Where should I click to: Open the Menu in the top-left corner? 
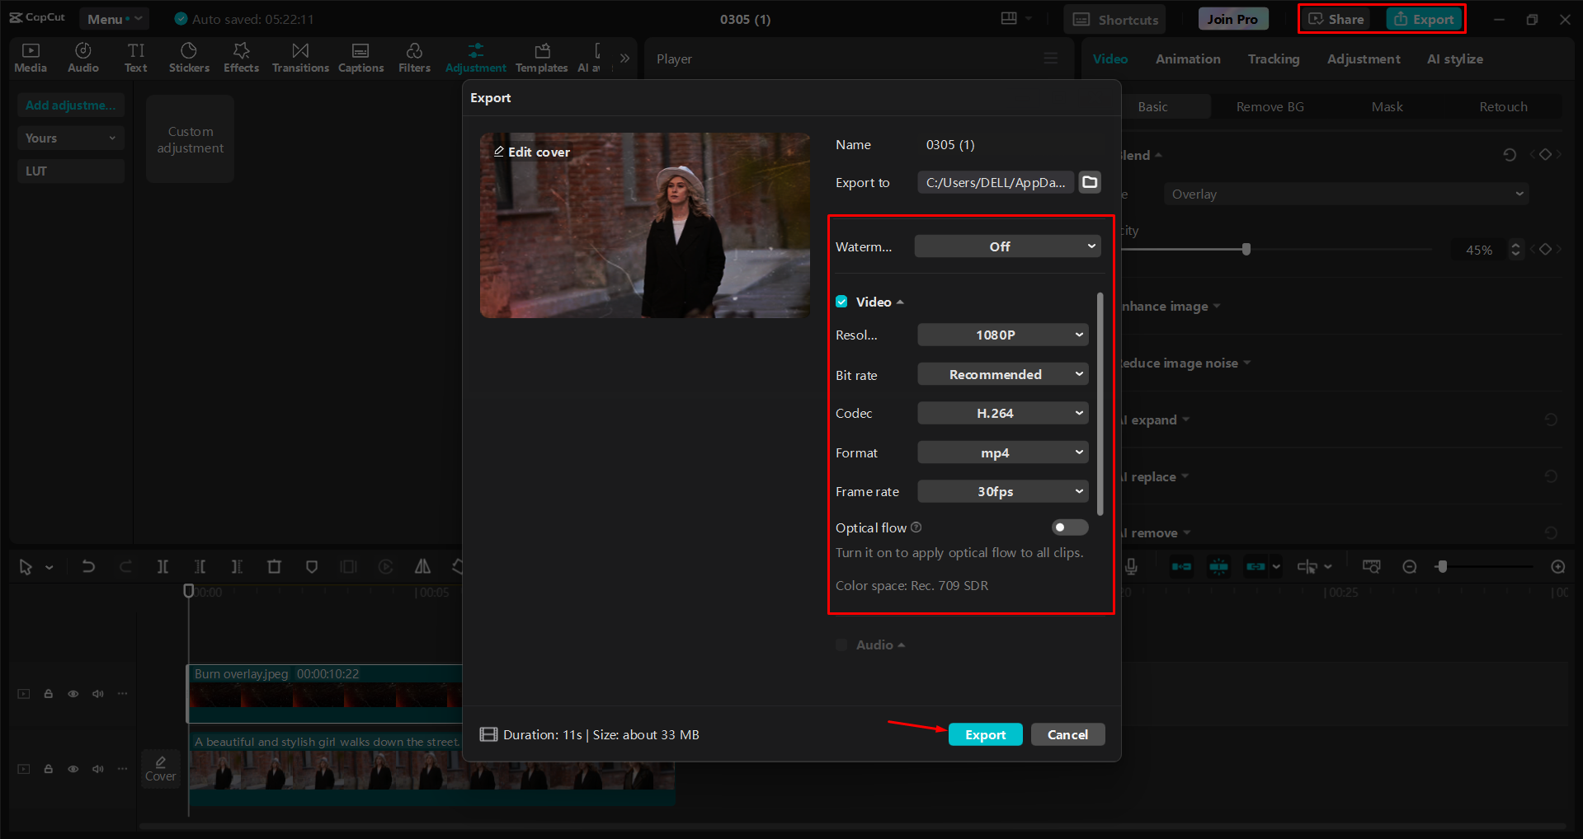pos(114,18)
